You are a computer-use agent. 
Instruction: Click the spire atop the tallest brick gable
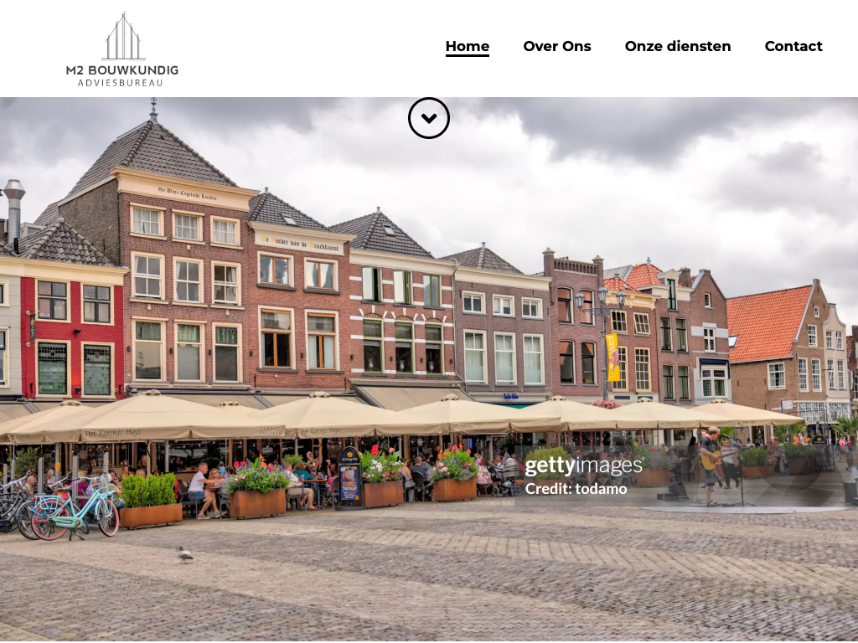pos(153,111)
